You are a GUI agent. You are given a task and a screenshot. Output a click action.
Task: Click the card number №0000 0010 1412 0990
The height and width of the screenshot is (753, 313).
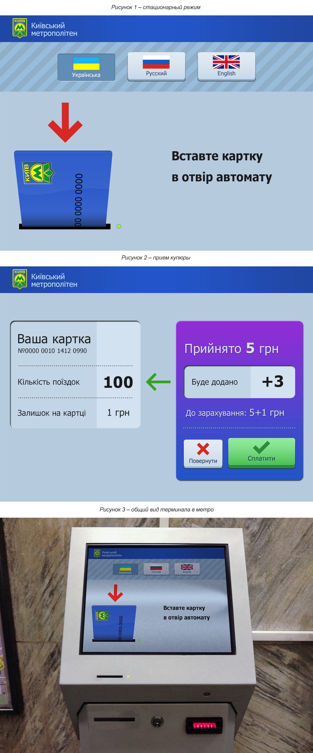pos(52,351)
